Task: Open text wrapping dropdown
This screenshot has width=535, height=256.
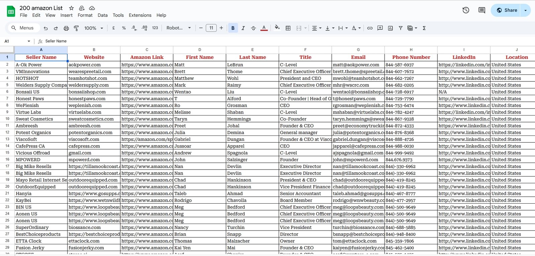Action: [x=343, y=28]
